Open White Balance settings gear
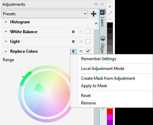The image size is (153, 125). coord(73,32)
